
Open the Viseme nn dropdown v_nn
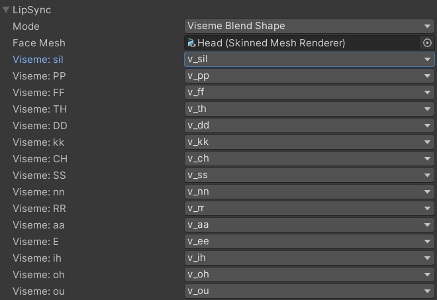point(309,192)
